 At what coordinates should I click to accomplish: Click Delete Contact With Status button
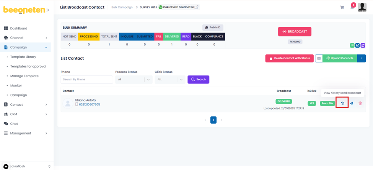point(289,58)
